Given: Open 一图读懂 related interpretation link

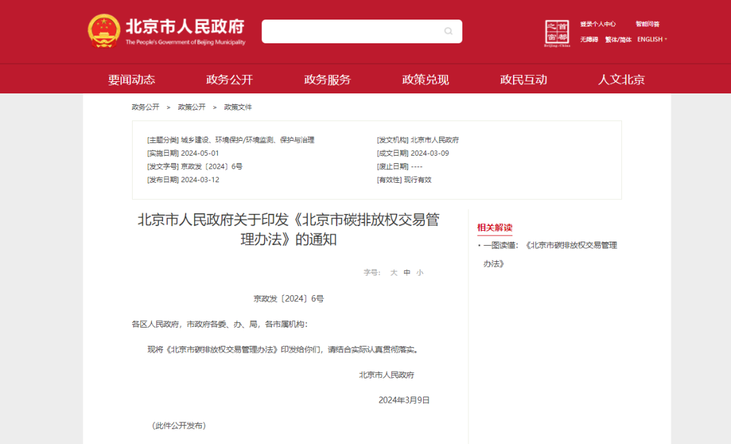Looking at the screenshot, I should click(x=550, y=245).
